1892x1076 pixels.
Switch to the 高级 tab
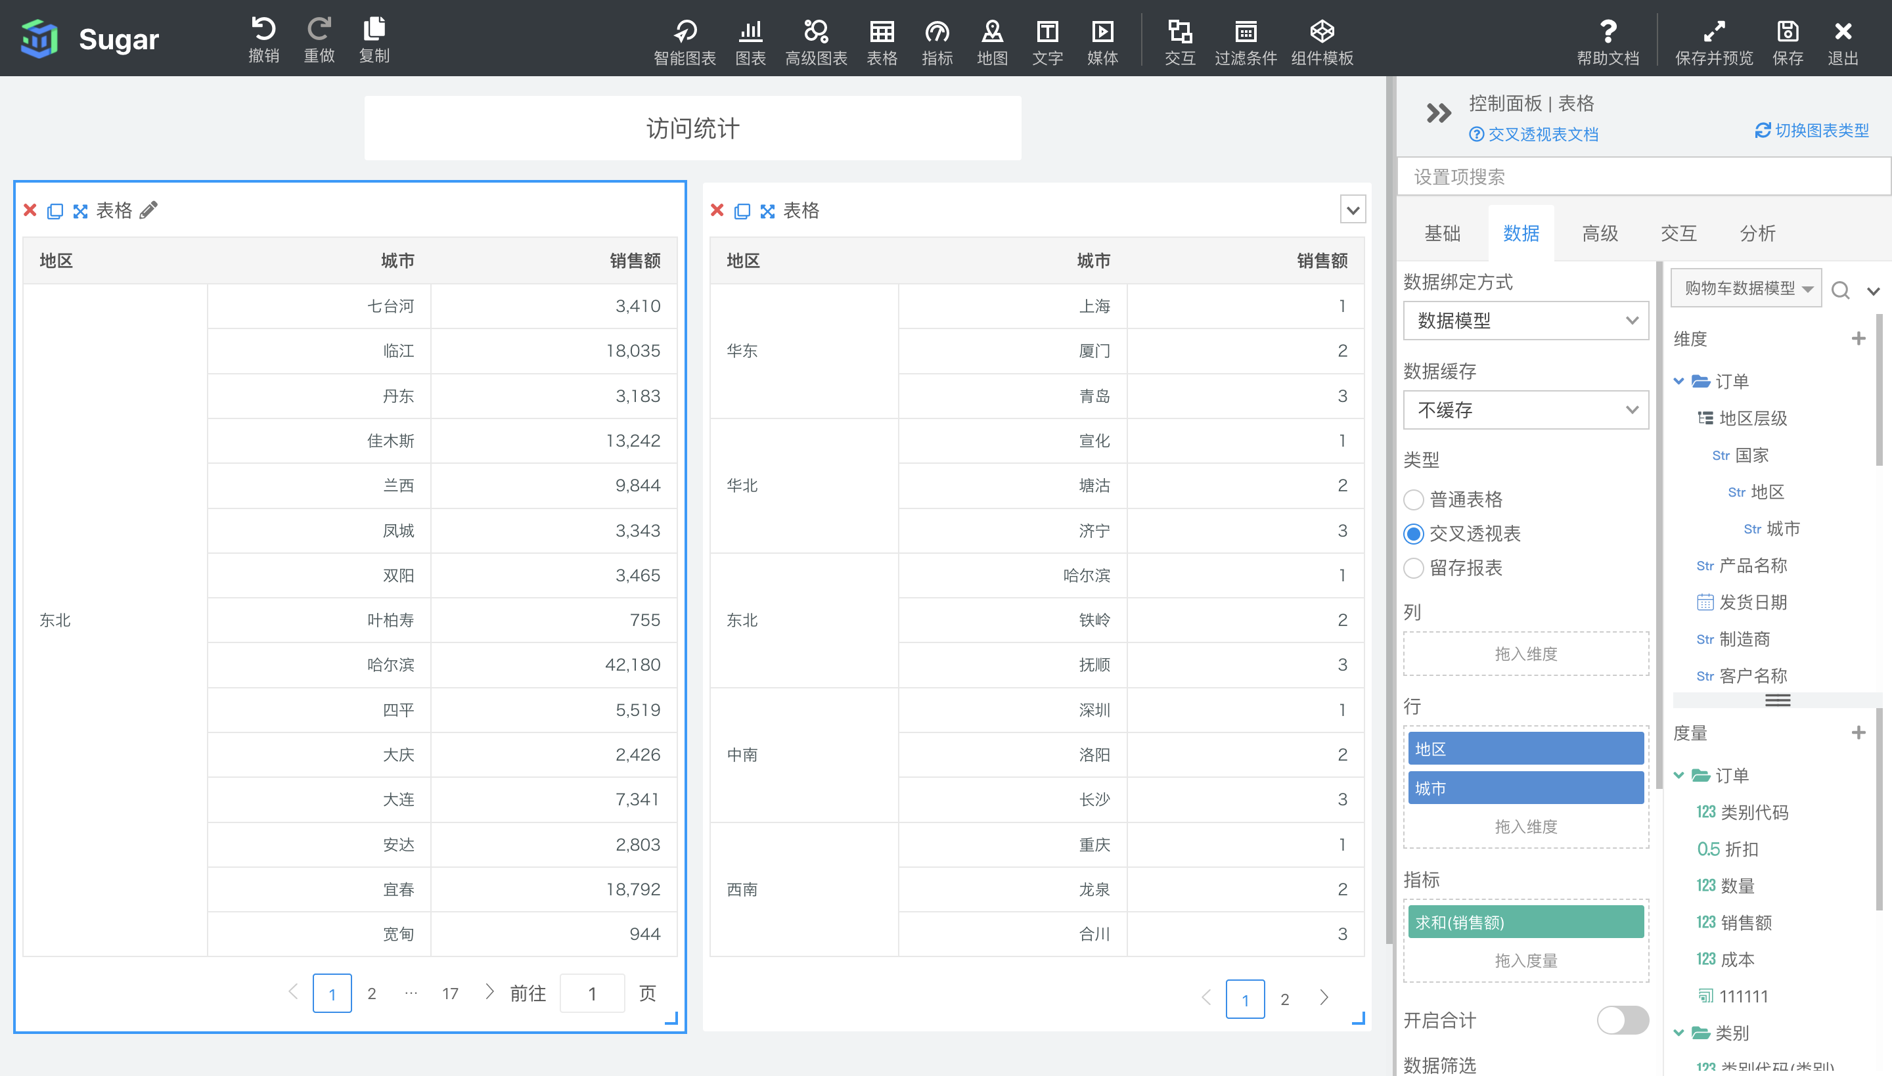tap(1600, 234)
